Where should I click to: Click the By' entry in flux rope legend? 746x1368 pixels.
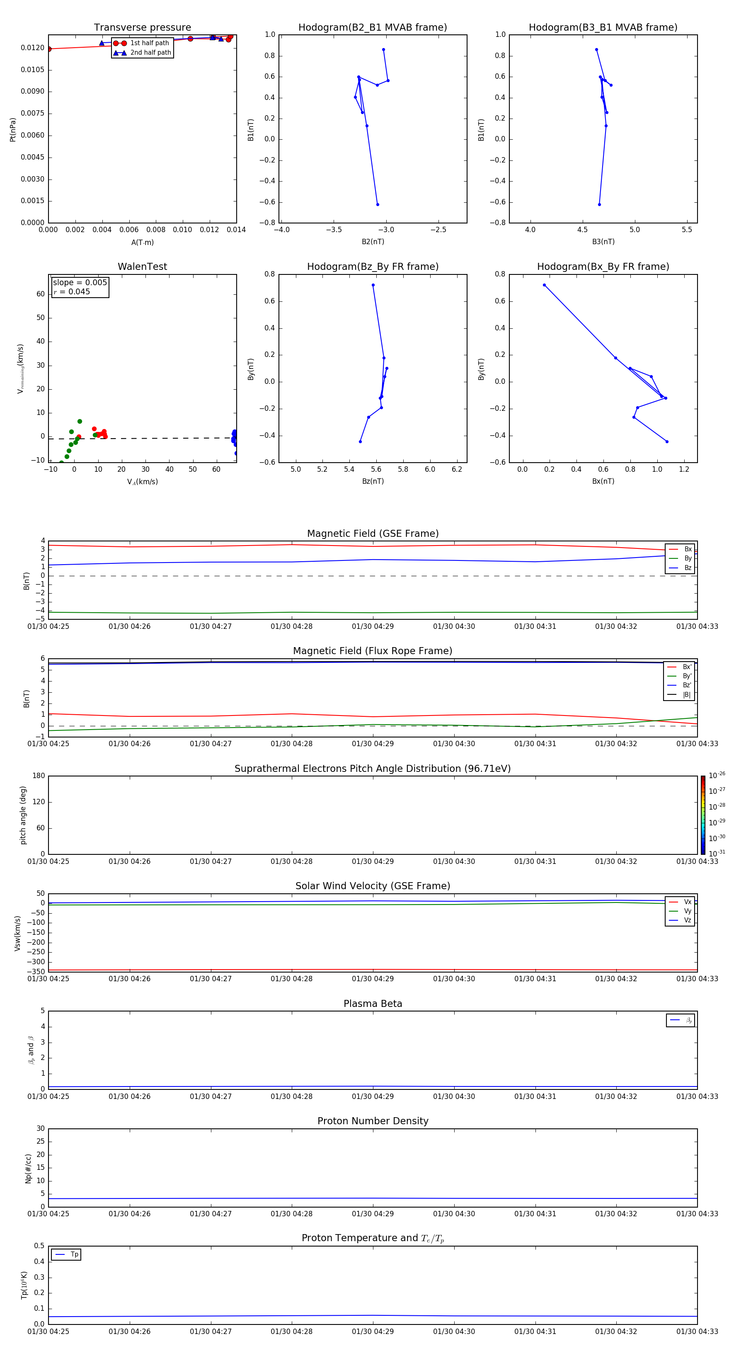click(679, 676)
